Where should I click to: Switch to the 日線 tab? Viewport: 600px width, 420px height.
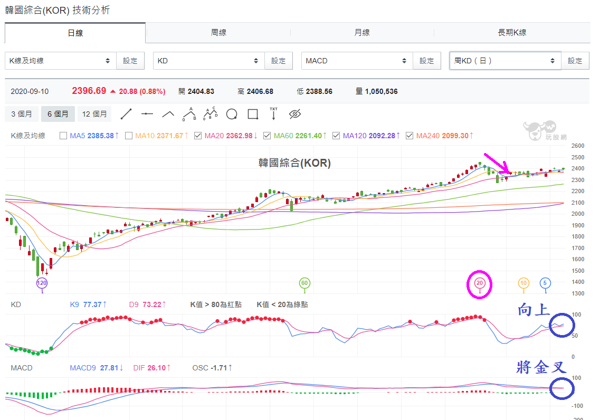click(x=75, y=33)
